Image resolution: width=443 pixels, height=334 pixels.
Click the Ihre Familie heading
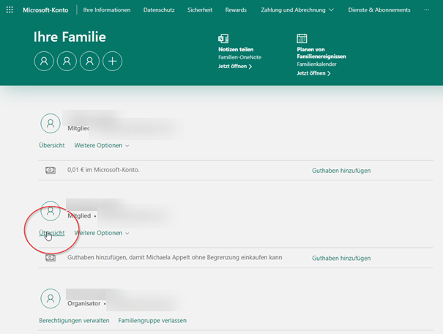tap(70, 37)
